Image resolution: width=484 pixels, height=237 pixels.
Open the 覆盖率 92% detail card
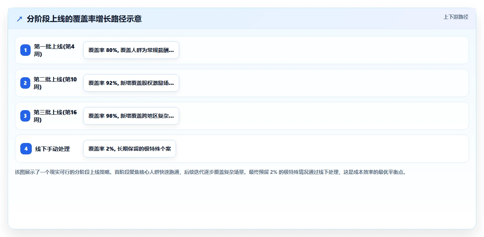coord(131,83)
